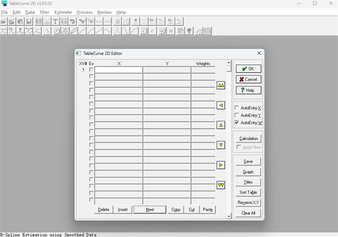This screenshot has width=338, height=237.
Task: Click the large XY data editor icon
Action: tap(38, 22)
